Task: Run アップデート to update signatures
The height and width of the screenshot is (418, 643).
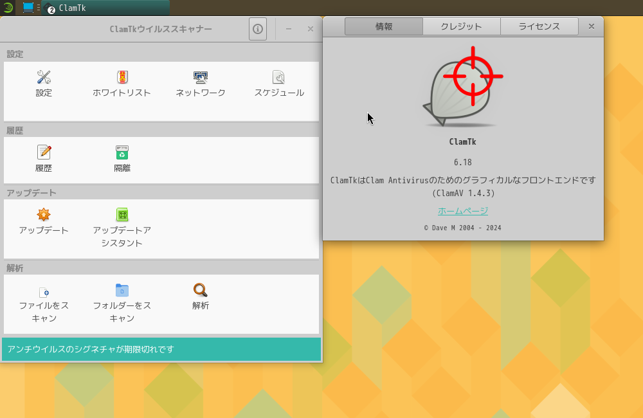Action: [43, 221]
